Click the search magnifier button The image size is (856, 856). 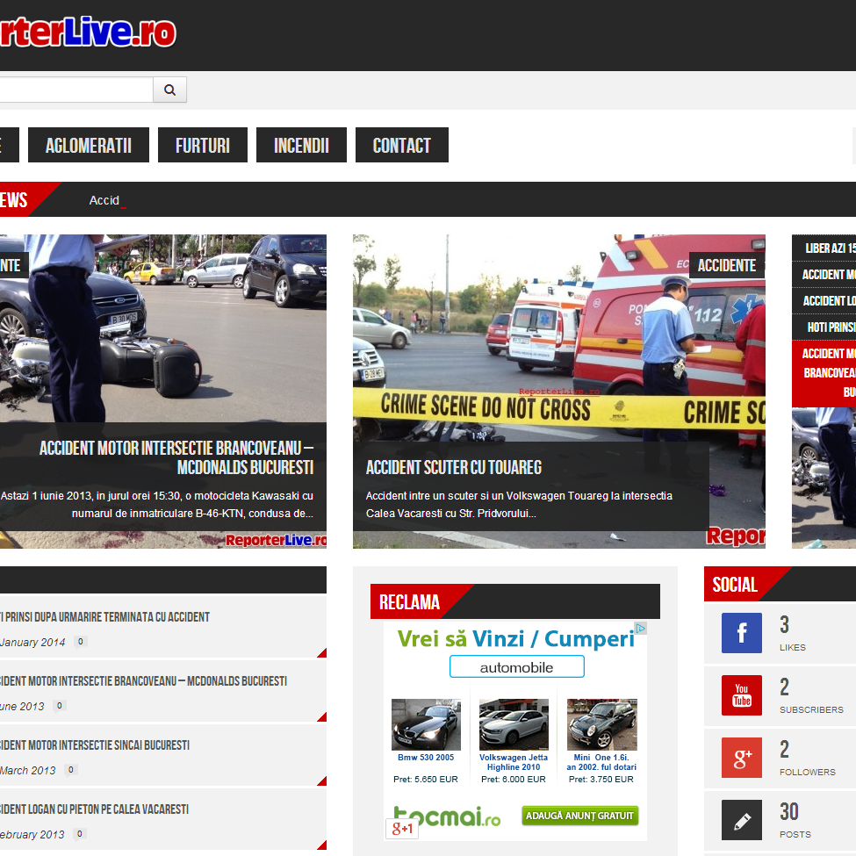169,90
